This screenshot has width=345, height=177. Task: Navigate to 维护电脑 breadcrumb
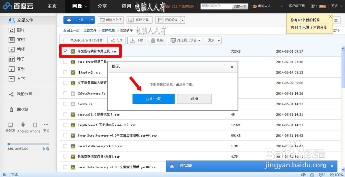(108, 30)
